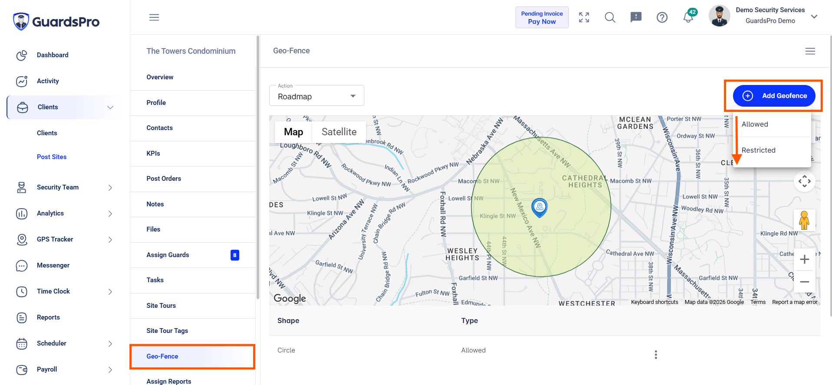Open the Circle row three-dot menu
Viewport: 832px width, 385px height.
point(656,355)
